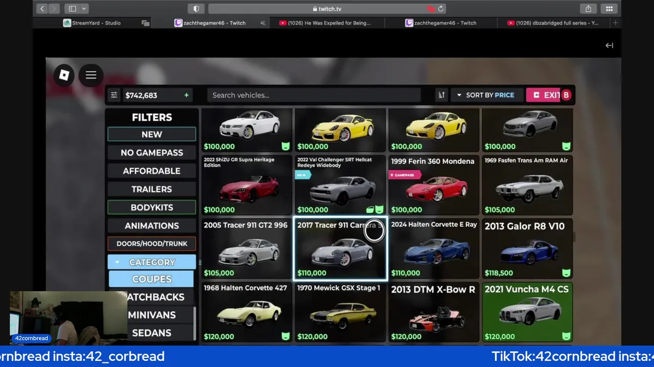Viewport: 654px width, 367px height.
Task: Click the twitch.tv address bar
Action: click(x=327, y=9)
